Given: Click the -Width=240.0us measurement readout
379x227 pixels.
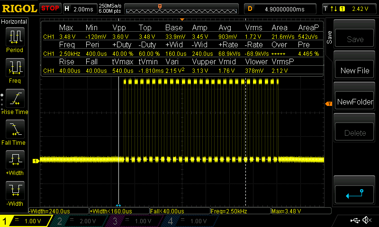Looking at the screenshot, I should (59, 211).
